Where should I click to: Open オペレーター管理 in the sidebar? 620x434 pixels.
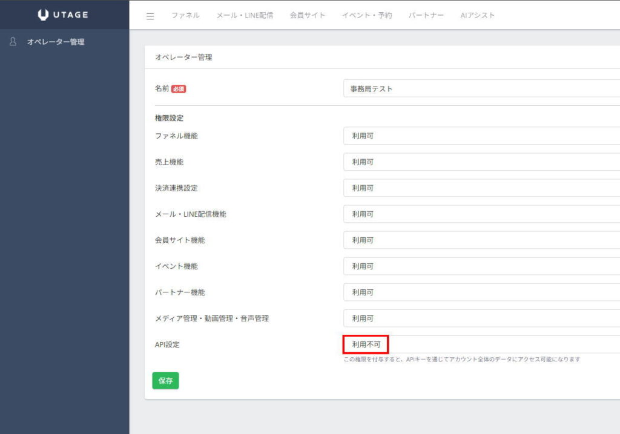pos(55,42)
